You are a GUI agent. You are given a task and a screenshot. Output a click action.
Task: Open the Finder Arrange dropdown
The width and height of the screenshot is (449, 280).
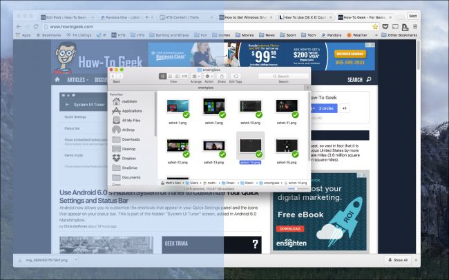tap(196, 76)
